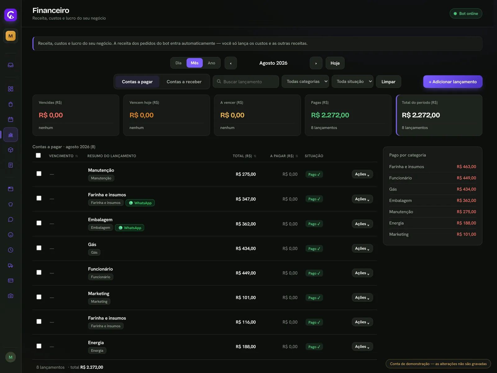Switch period view to Ano
The width and height of the screenshot is (497, 373).
[212, 63]
